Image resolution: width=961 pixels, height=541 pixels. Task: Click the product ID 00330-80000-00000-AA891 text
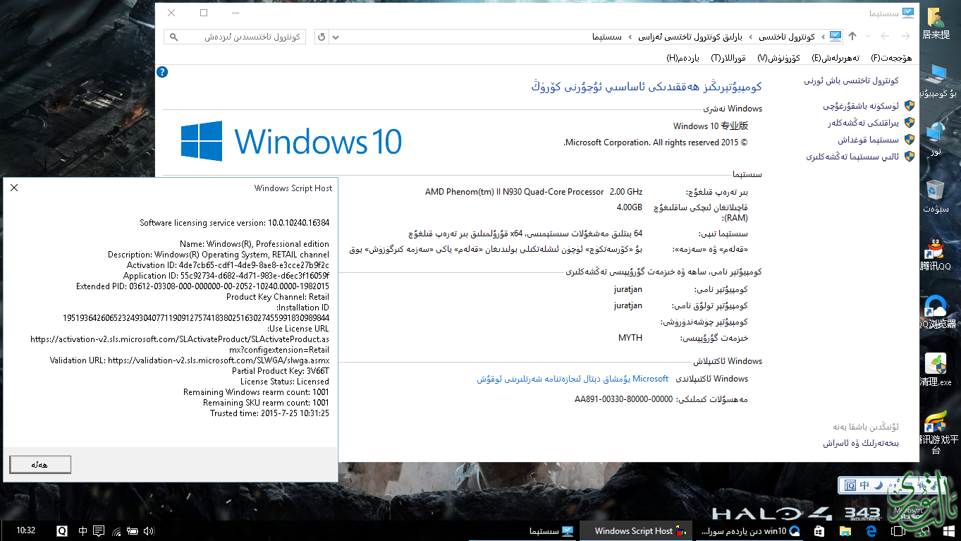[x=624, y=399]
